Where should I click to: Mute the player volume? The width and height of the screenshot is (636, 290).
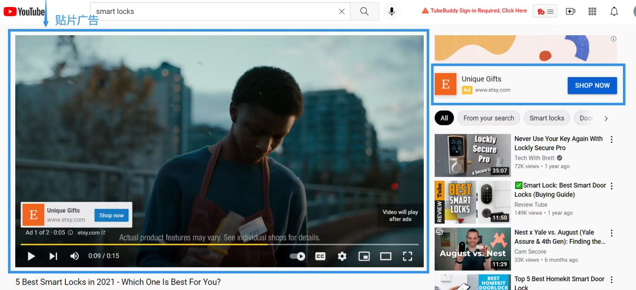(74, 256)
